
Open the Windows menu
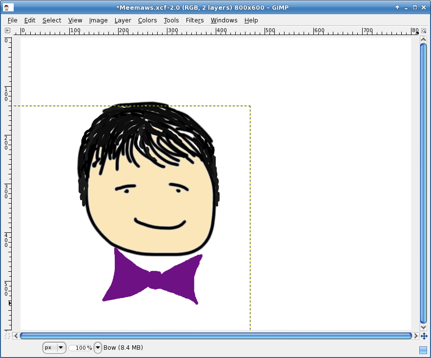click(x=224, y=20)
